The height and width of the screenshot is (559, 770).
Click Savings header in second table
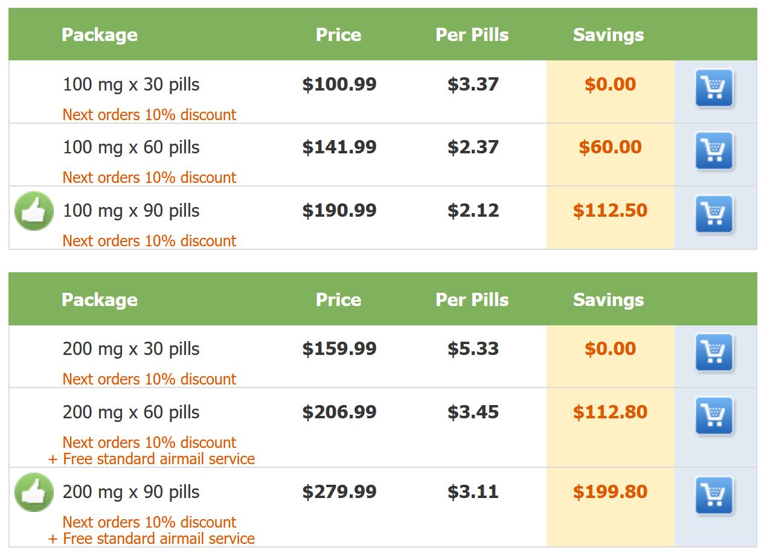point(609,299)
